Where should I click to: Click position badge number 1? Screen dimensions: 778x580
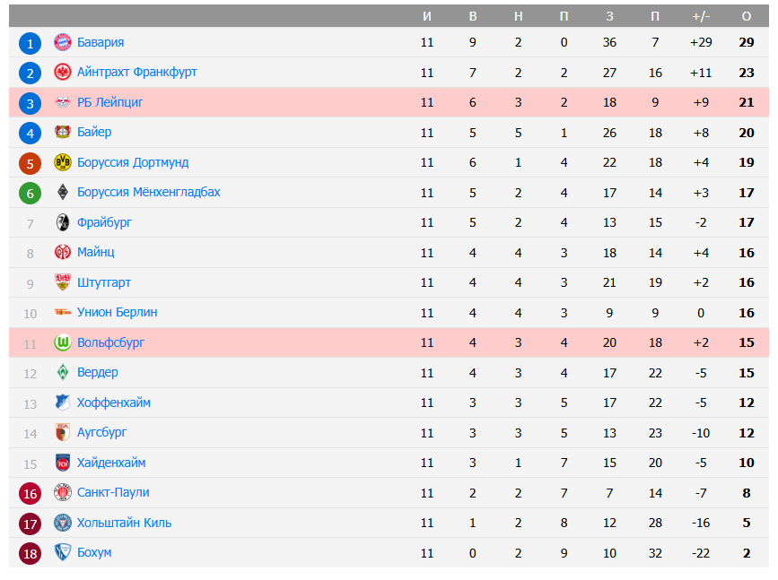coord(31,43)
